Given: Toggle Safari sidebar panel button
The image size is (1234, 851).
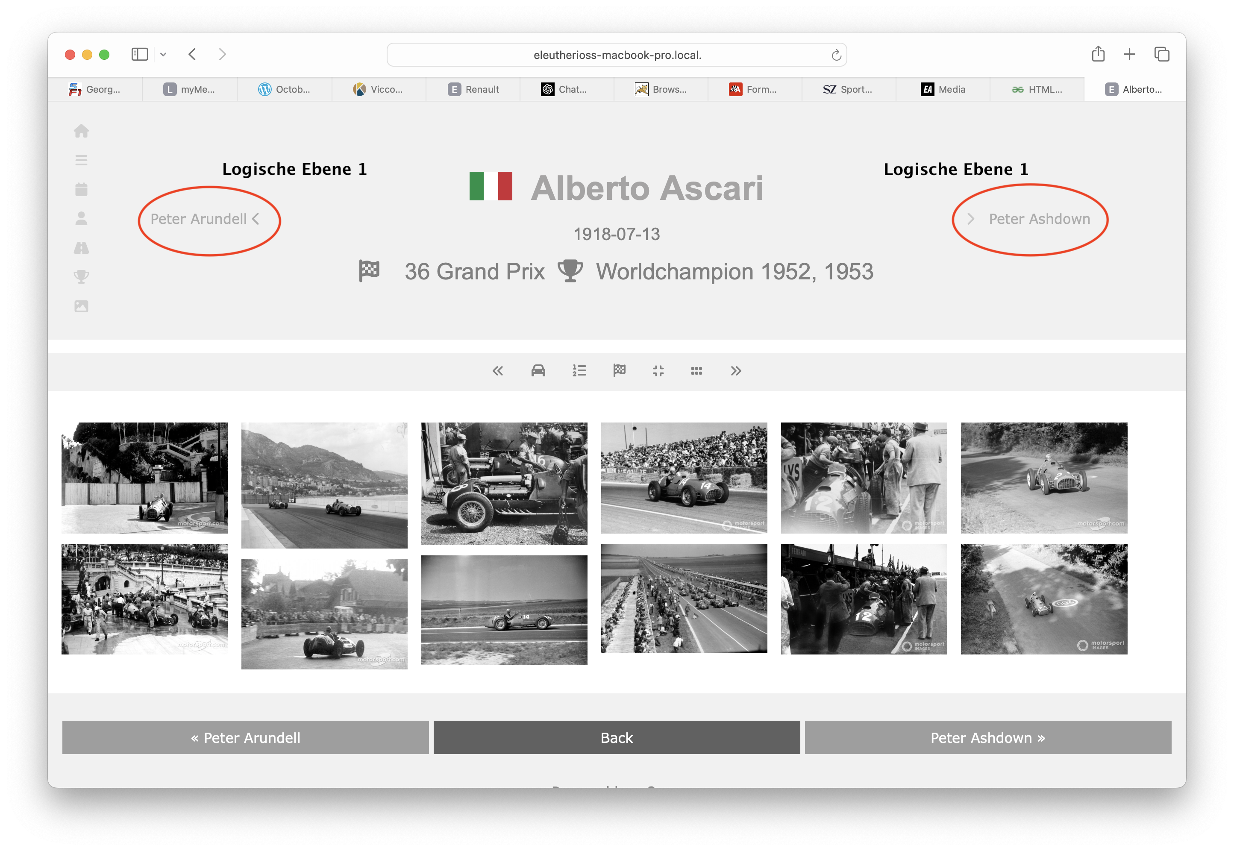Looking at the screenshot, I should point(139,54).
